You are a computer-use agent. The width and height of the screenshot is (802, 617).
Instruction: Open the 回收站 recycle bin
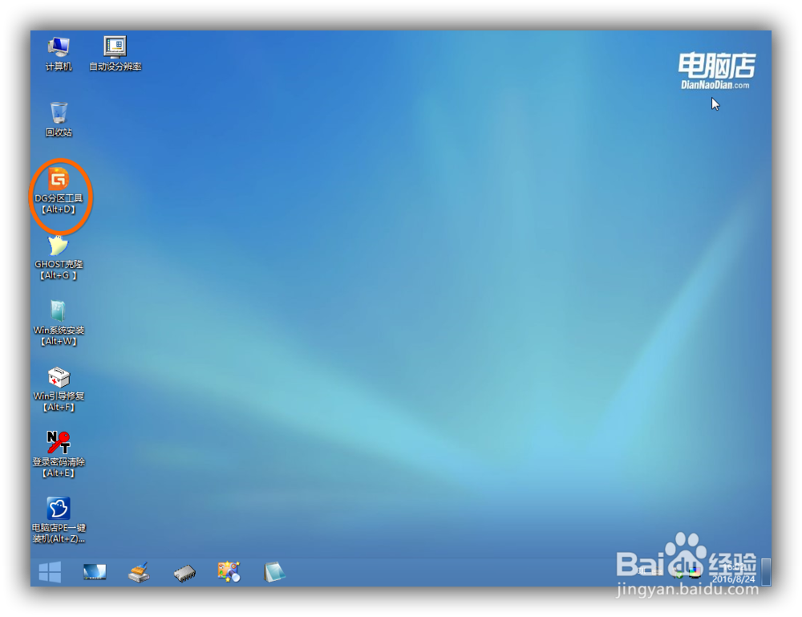[x=59, y=120]
